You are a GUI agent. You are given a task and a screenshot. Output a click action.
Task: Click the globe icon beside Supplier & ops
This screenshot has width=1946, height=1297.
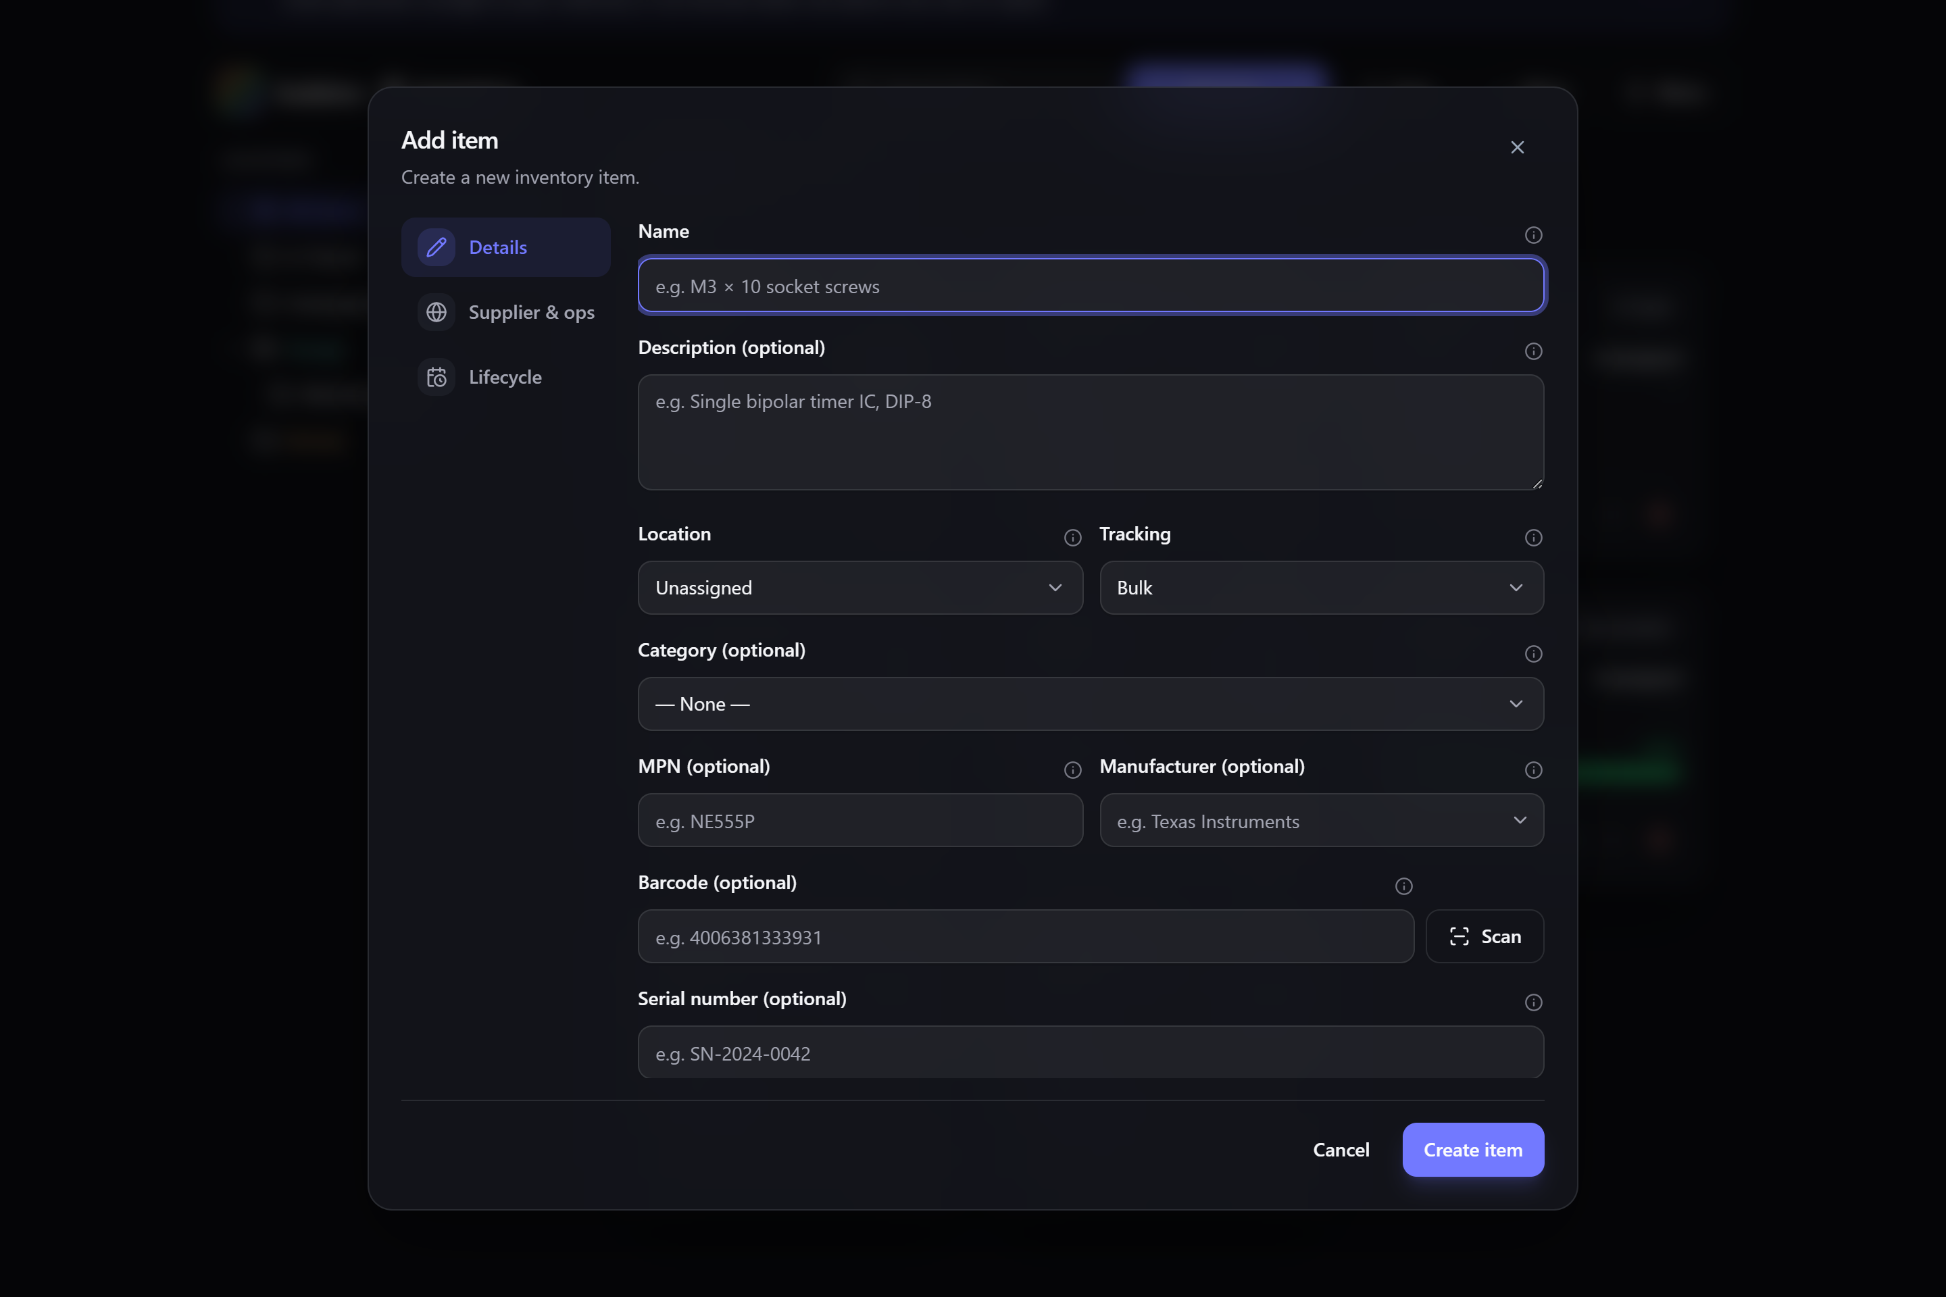click(436, 312)
